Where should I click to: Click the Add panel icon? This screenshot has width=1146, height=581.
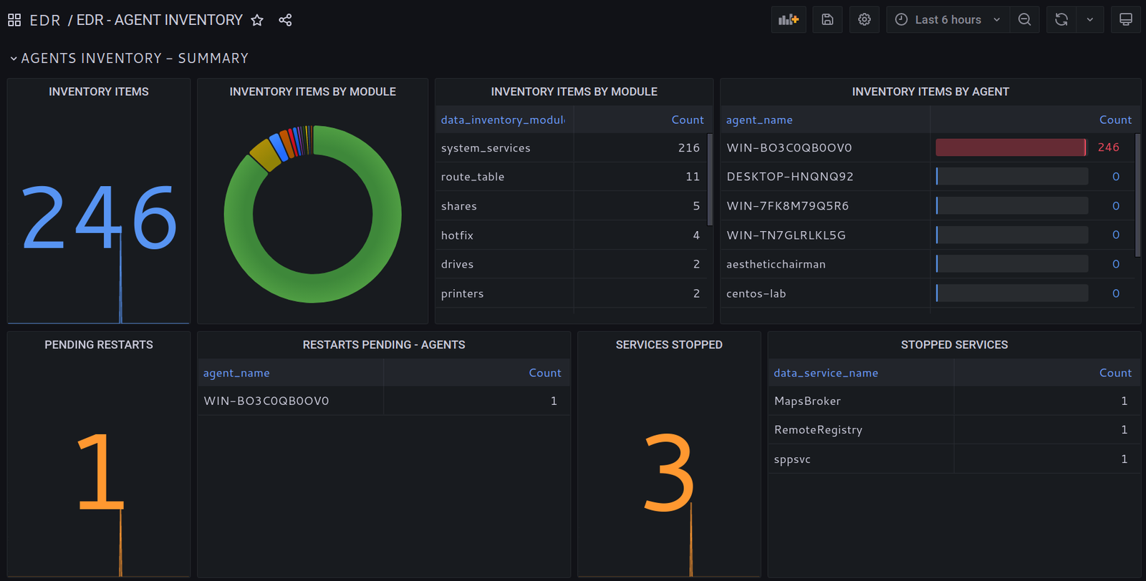(789, 20)
